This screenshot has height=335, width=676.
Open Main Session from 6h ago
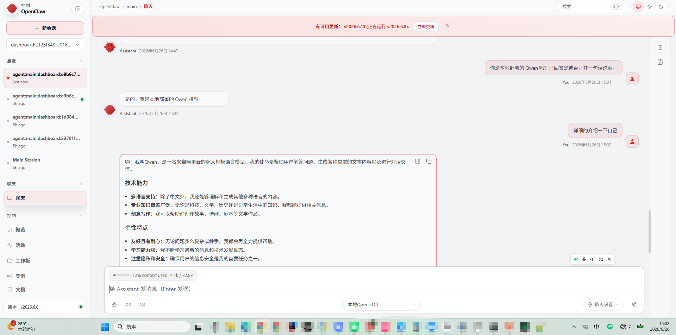[45, 163]
